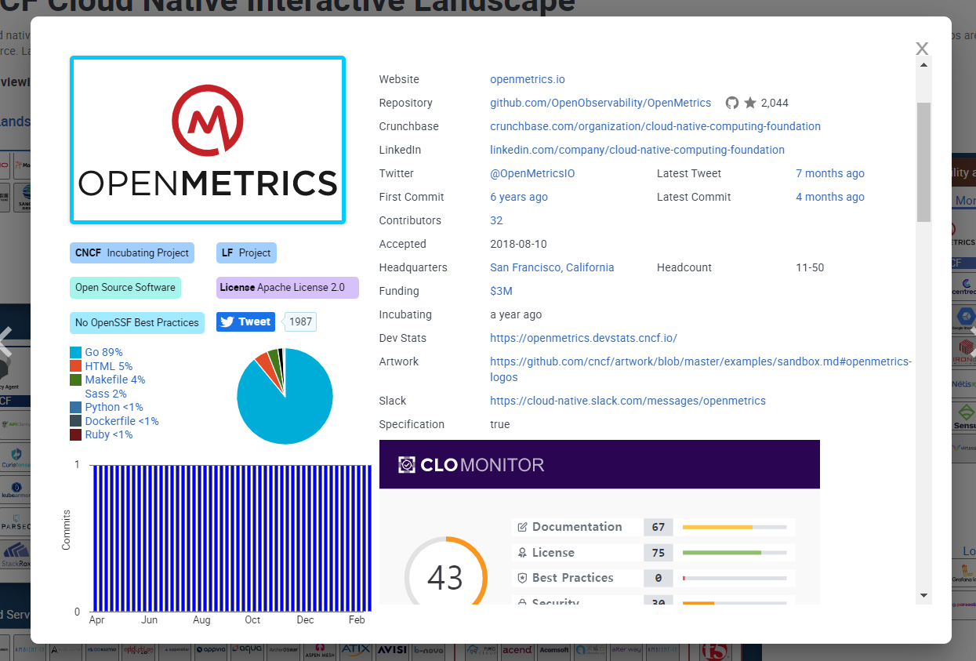Click the HTML 5% language legend entry
This screenshot has height=661, width=976.
point(101,366)
